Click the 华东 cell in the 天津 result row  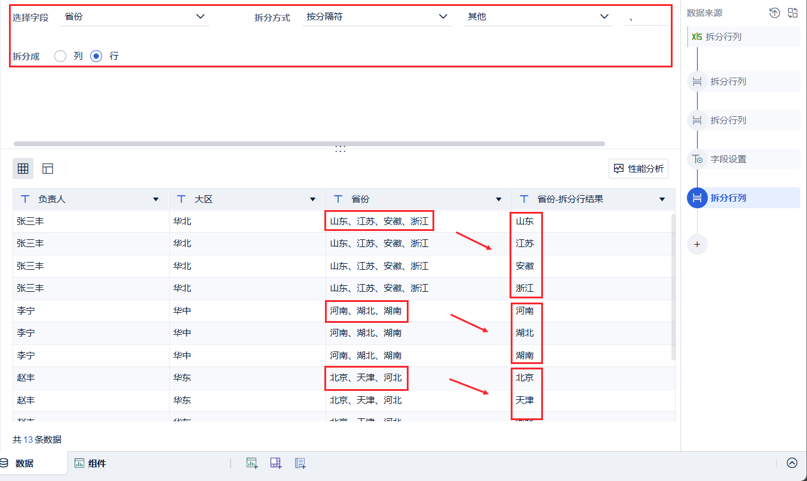click(247, 400)
